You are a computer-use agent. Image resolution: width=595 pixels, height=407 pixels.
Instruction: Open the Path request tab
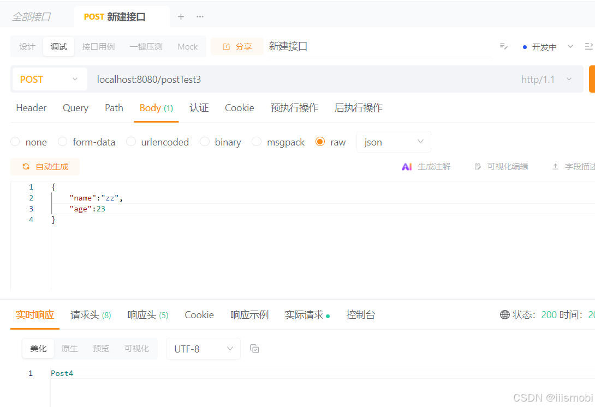coord(114,108)
